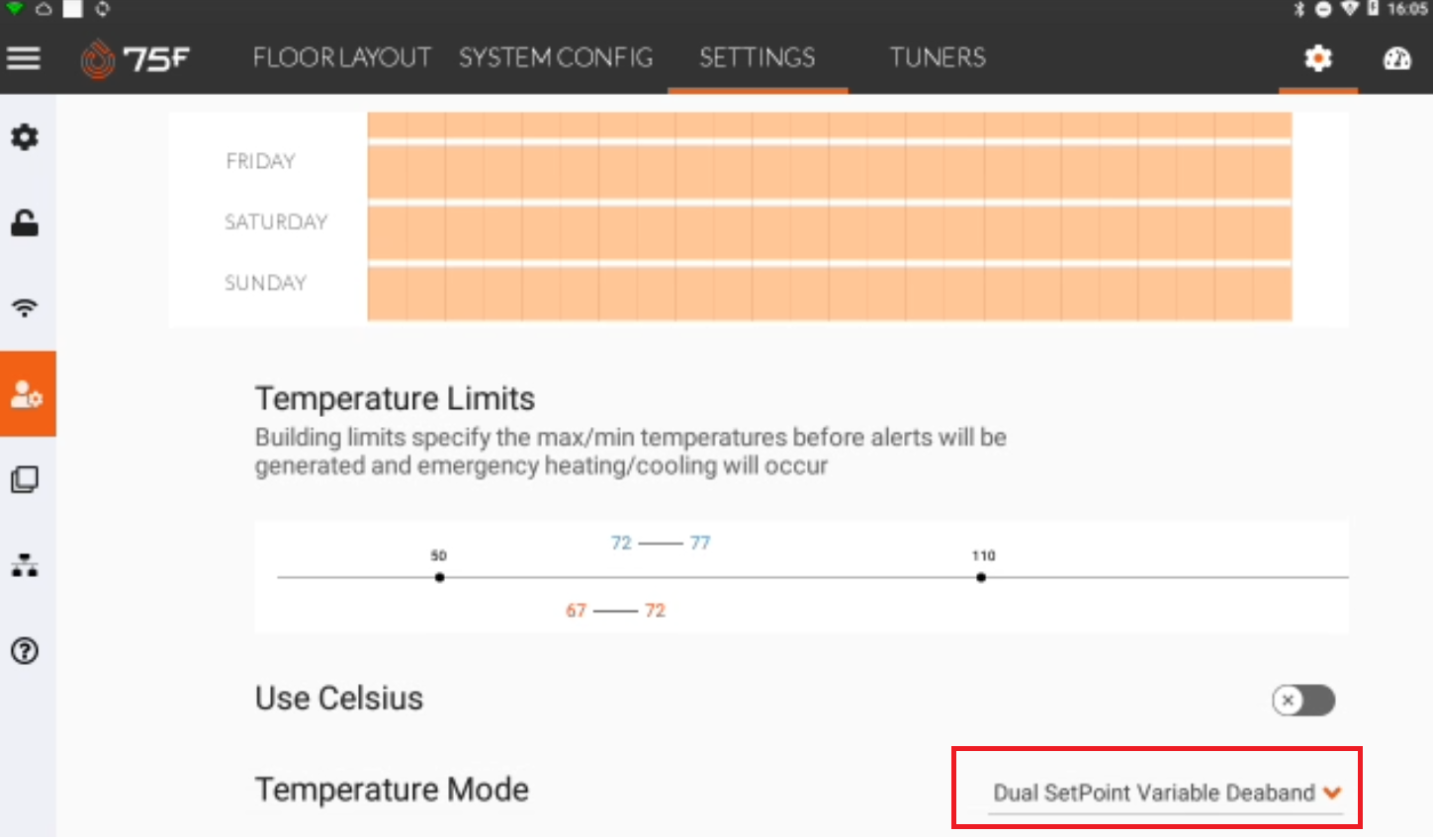
Task: Select the stacked pages icon in sidebar
Action: [x=24, y=479]
